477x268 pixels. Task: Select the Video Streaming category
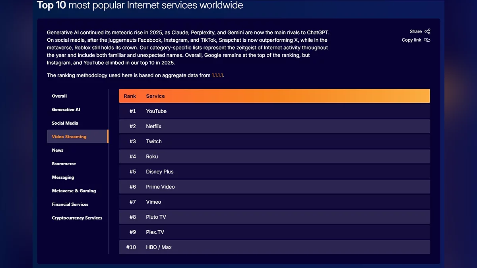(78, 137)
